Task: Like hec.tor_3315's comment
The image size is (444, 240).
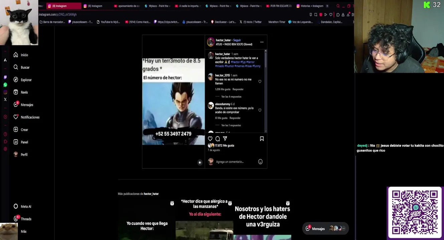Action: [260, 81]
